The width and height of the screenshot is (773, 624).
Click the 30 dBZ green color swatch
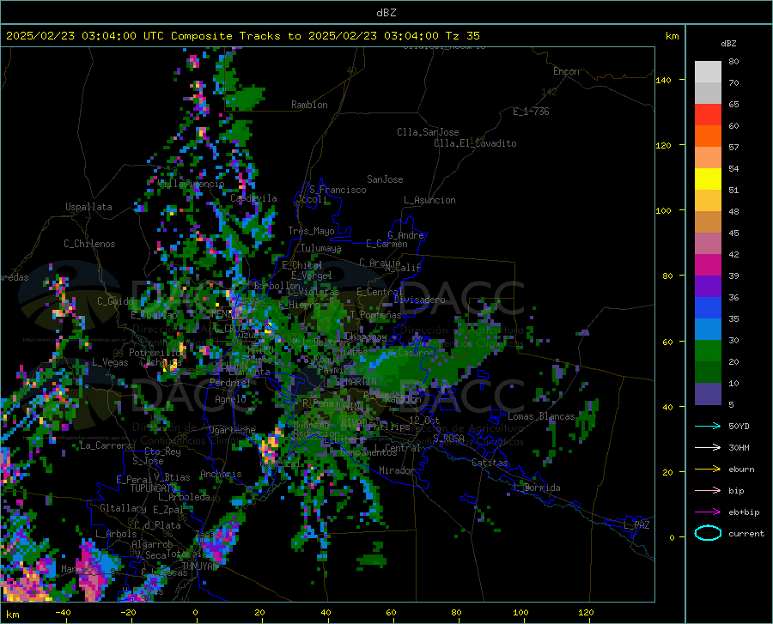point(708,351)
